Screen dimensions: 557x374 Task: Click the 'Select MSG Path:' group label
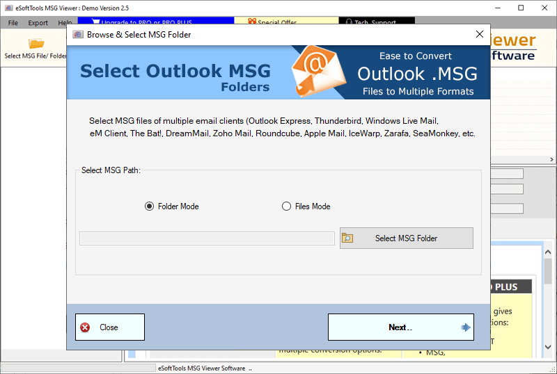111,170
